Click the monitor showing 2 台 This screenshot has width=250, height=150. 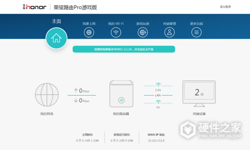(x=199, y=94)
